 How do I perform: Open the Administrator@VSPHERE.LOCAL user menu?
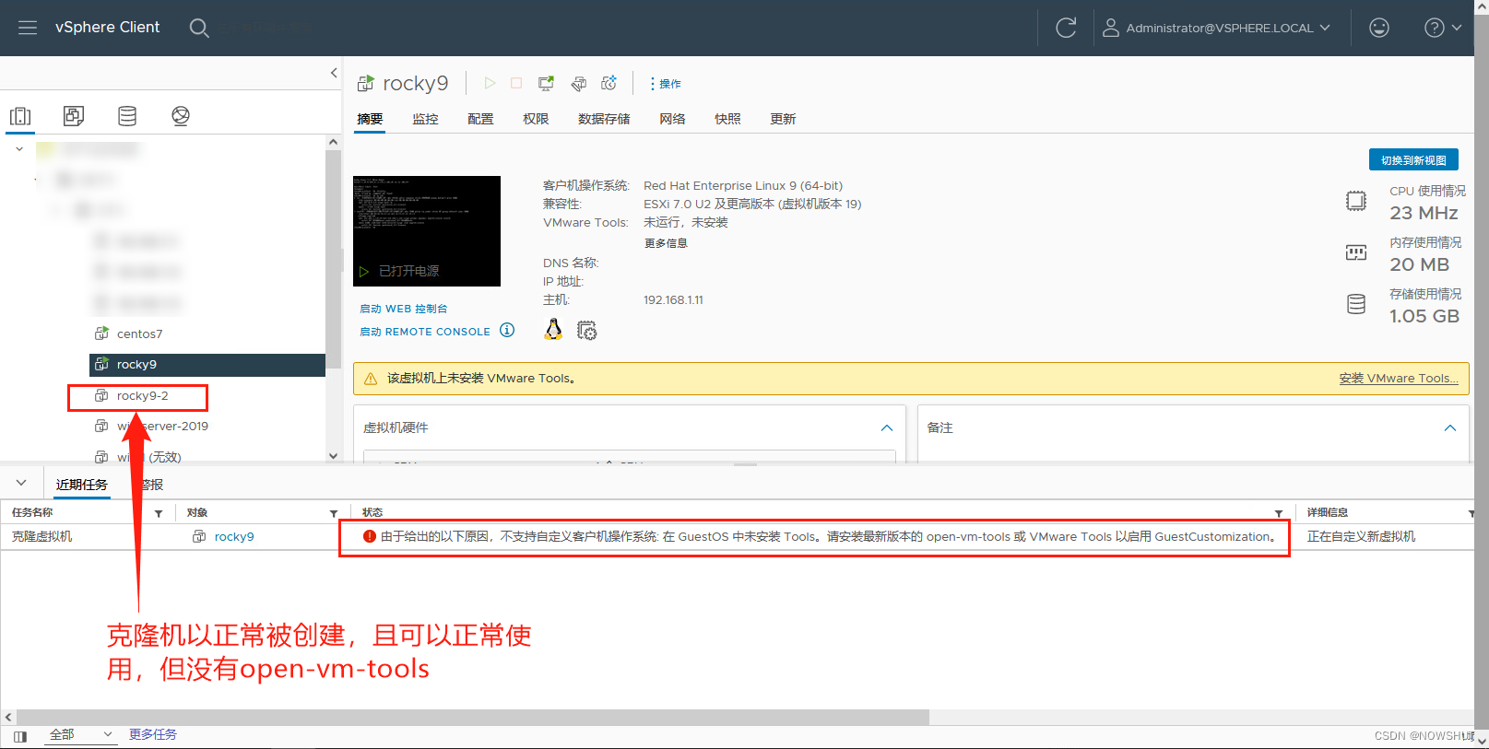coord(1217,28)
